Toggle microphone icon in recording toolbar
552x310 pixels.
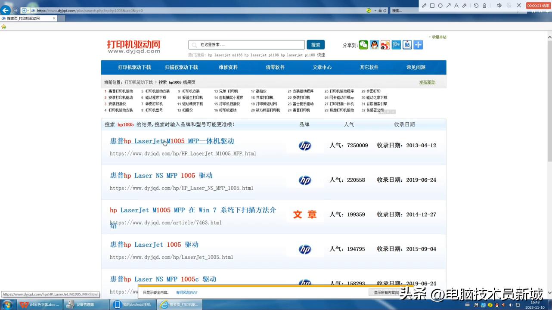[509, 6]
